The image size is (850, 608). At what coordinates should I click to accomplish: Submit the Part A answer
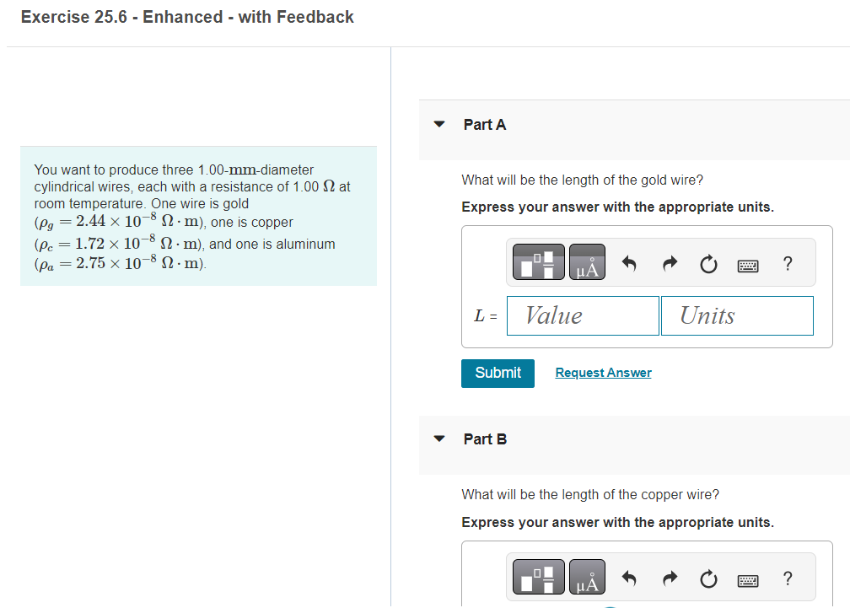coord(498,374)
